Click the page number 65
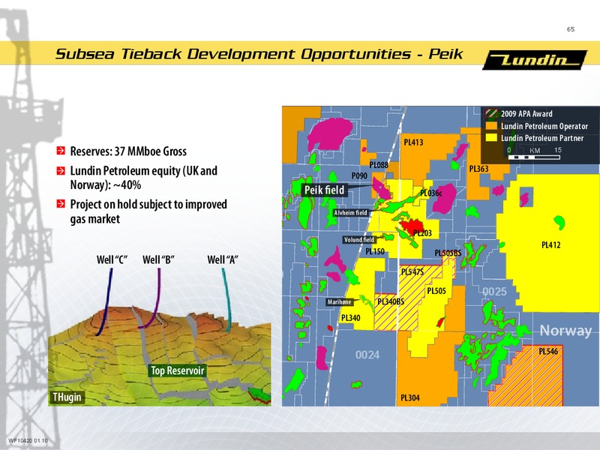600x450 pixels. click(x=571, y=29)
